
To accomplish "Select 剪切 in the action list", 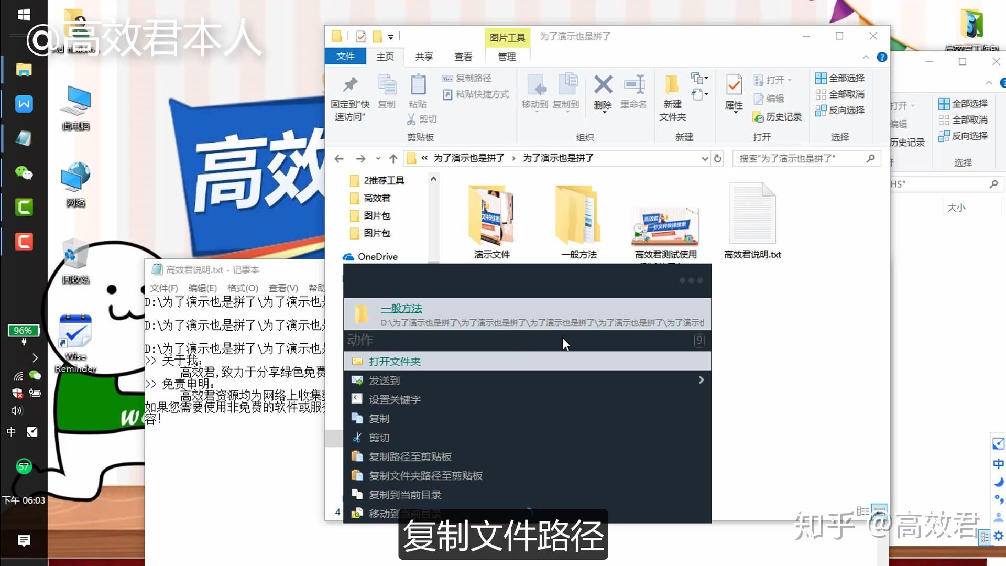I will 528,438.
